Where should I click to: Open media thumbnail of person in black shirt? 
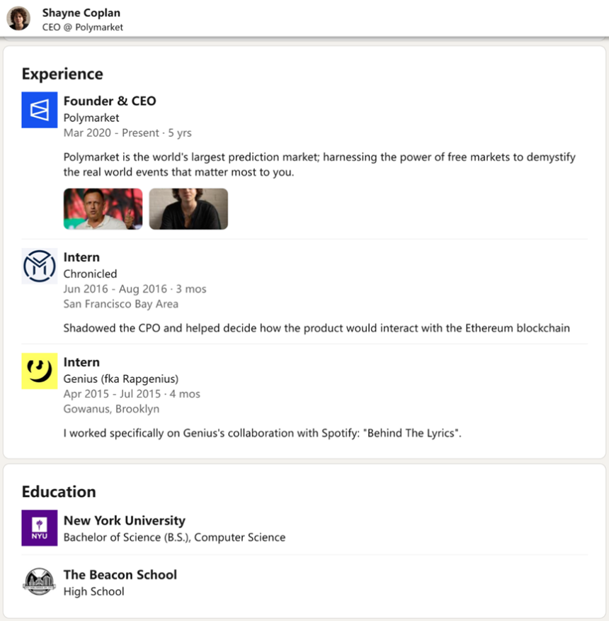click(188, 208)
